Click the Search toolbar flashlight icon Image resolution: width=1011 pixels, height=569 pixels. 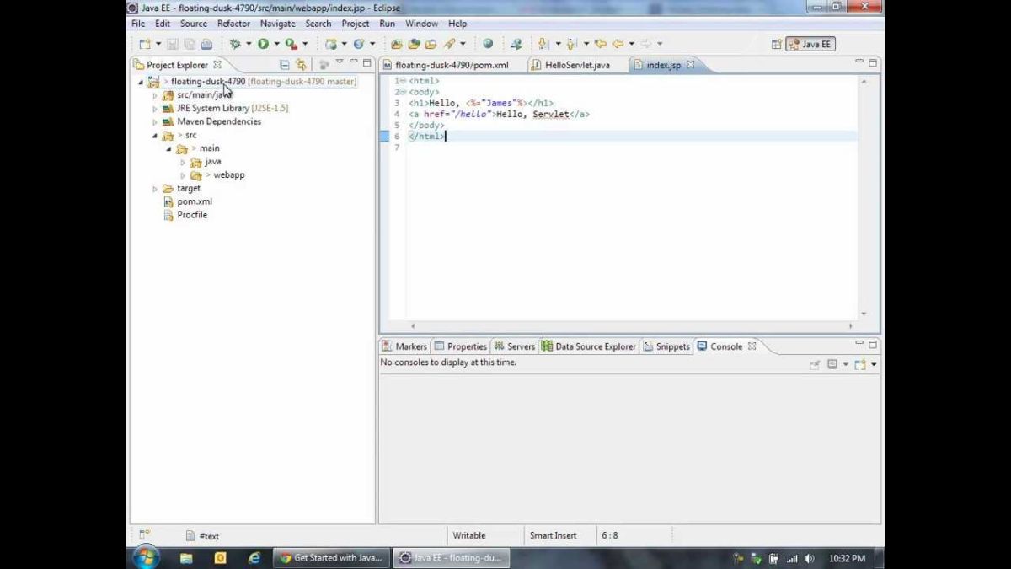click(451, 44)
